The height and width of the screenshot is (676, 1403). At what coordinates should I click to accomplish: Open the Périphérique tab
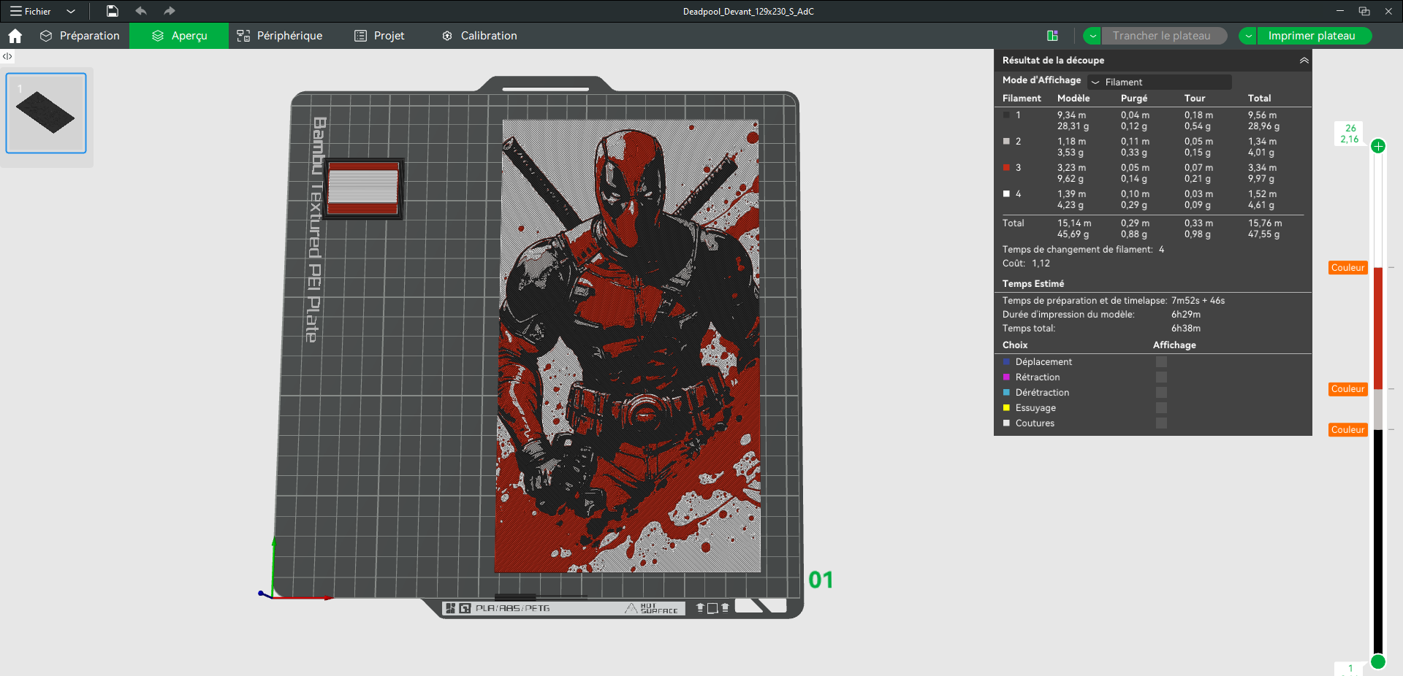click(x=280, y=36)
